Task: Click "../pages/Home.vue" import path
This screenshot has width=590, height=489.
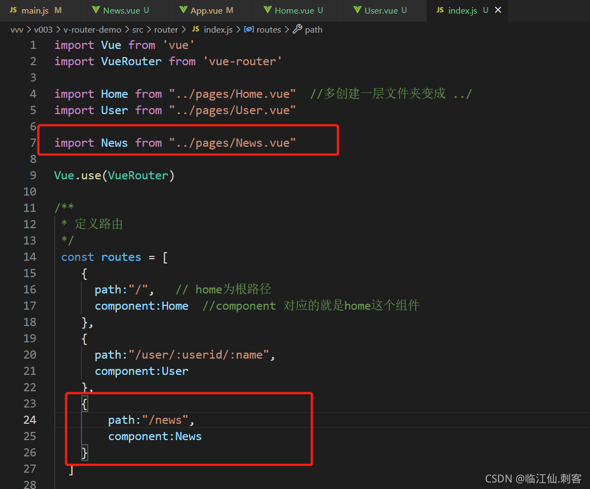Action: (232, 94)
